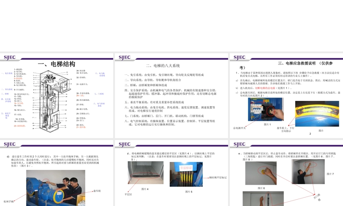The width and height of the screenshot is (343, 206).
Task: Click the triangle key door photo 图片 6
Action: [261, 173]
